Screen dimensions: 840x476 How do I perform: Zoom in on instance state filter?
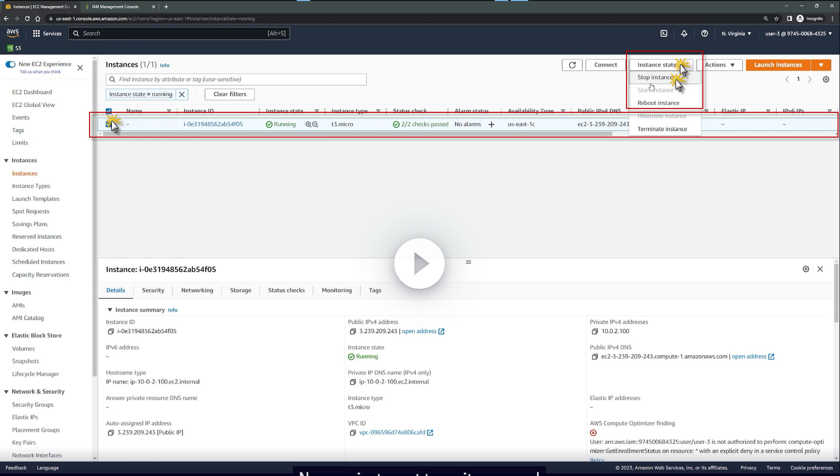coord(308,124)
